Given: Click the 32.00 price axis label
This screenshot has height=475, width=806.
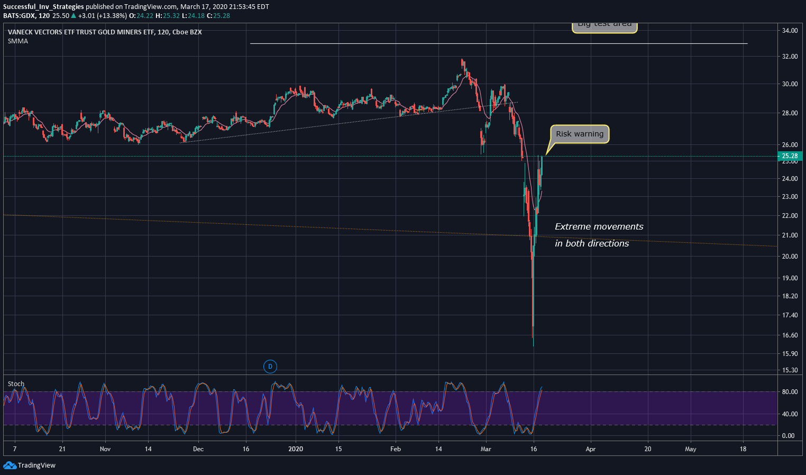Looking at the screenshot, I should (790, 57).
